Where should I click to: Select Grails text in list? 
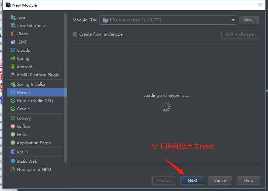click(22, 134)
